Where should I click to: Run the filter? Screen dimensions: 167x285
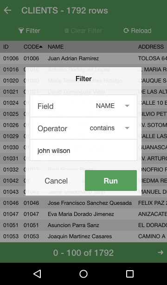111,180
